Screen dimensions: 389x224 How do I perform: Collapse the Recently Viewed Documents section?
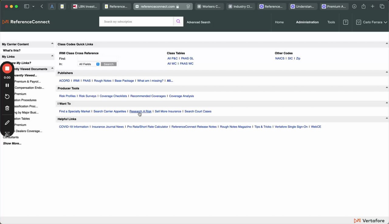pyautogui.click(x=52, y=68)
